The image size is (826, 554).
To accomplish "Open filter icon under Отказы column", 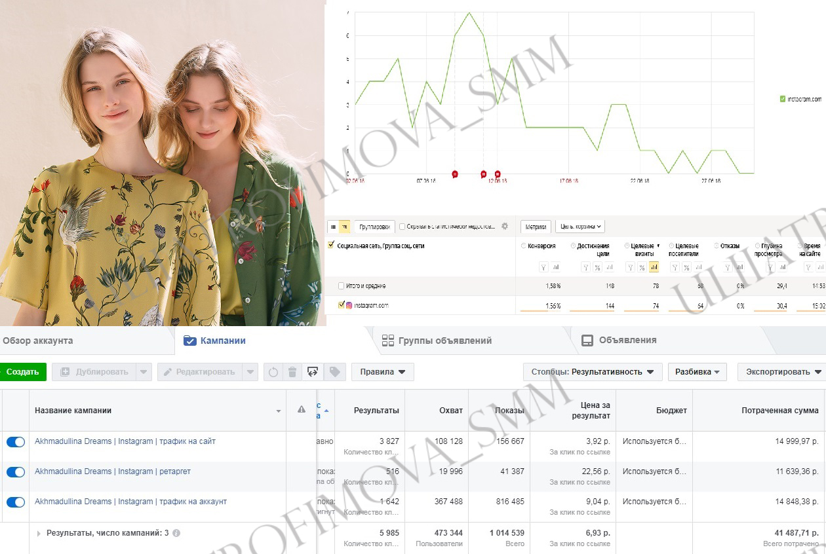I will 728,267.
